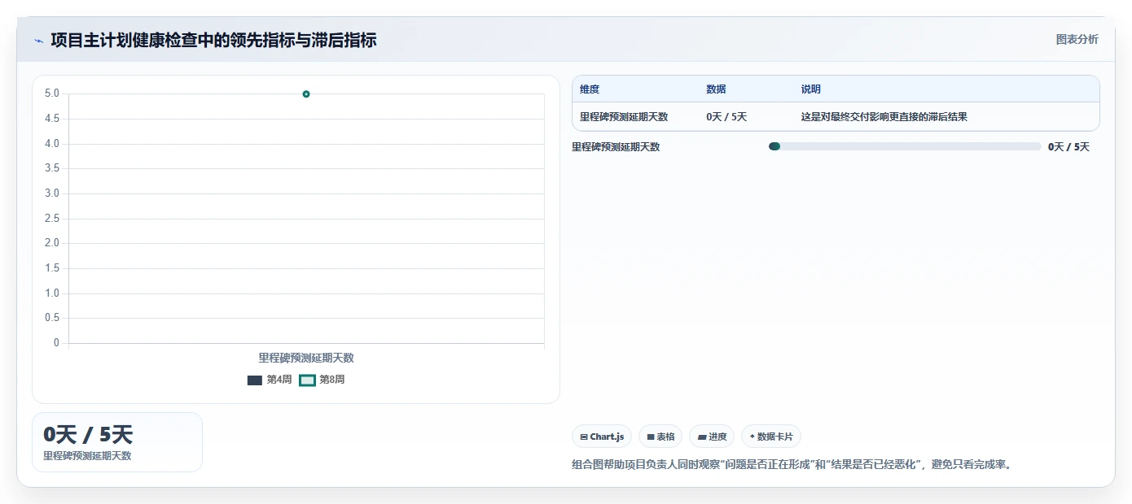
Task: Click the 数据卡片 tag
Action: pos(770,437)
